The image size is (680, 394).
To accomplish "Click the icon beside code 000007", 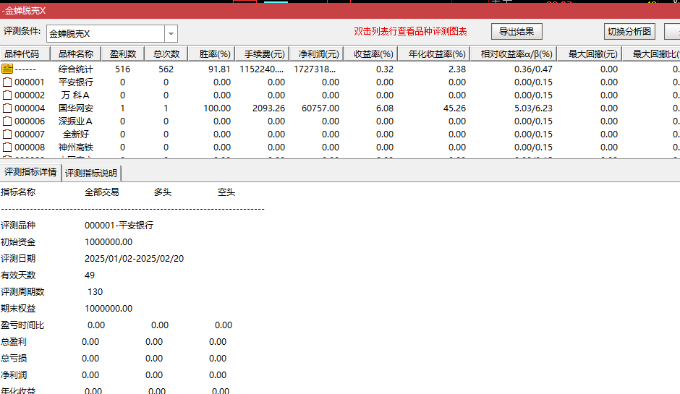I will click(x=7, y=134).
